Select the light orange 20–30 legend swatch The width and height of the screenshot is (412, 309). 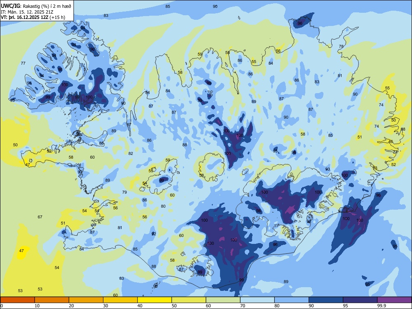pos(86,300)
